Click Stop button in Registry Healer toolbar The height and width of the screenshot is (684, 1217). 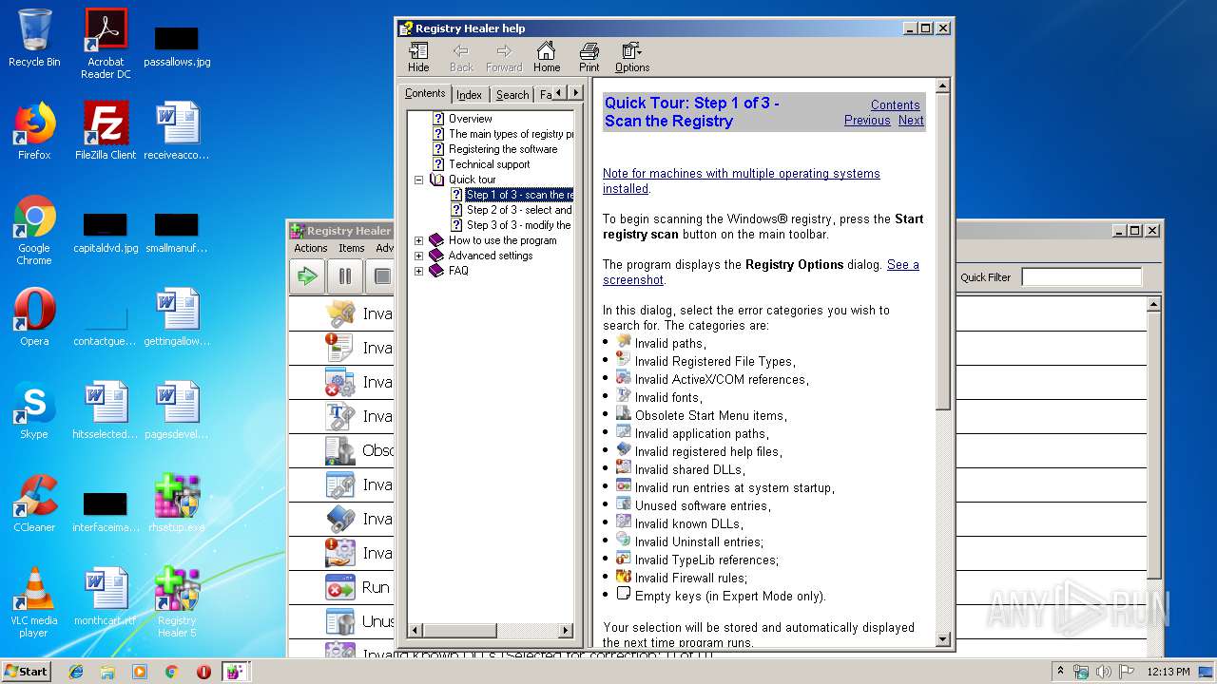click(381, 276)
